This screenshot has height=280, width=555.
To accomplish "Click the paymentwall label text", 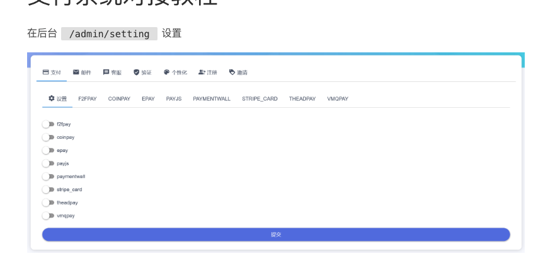I will click(x=71, y=177).
